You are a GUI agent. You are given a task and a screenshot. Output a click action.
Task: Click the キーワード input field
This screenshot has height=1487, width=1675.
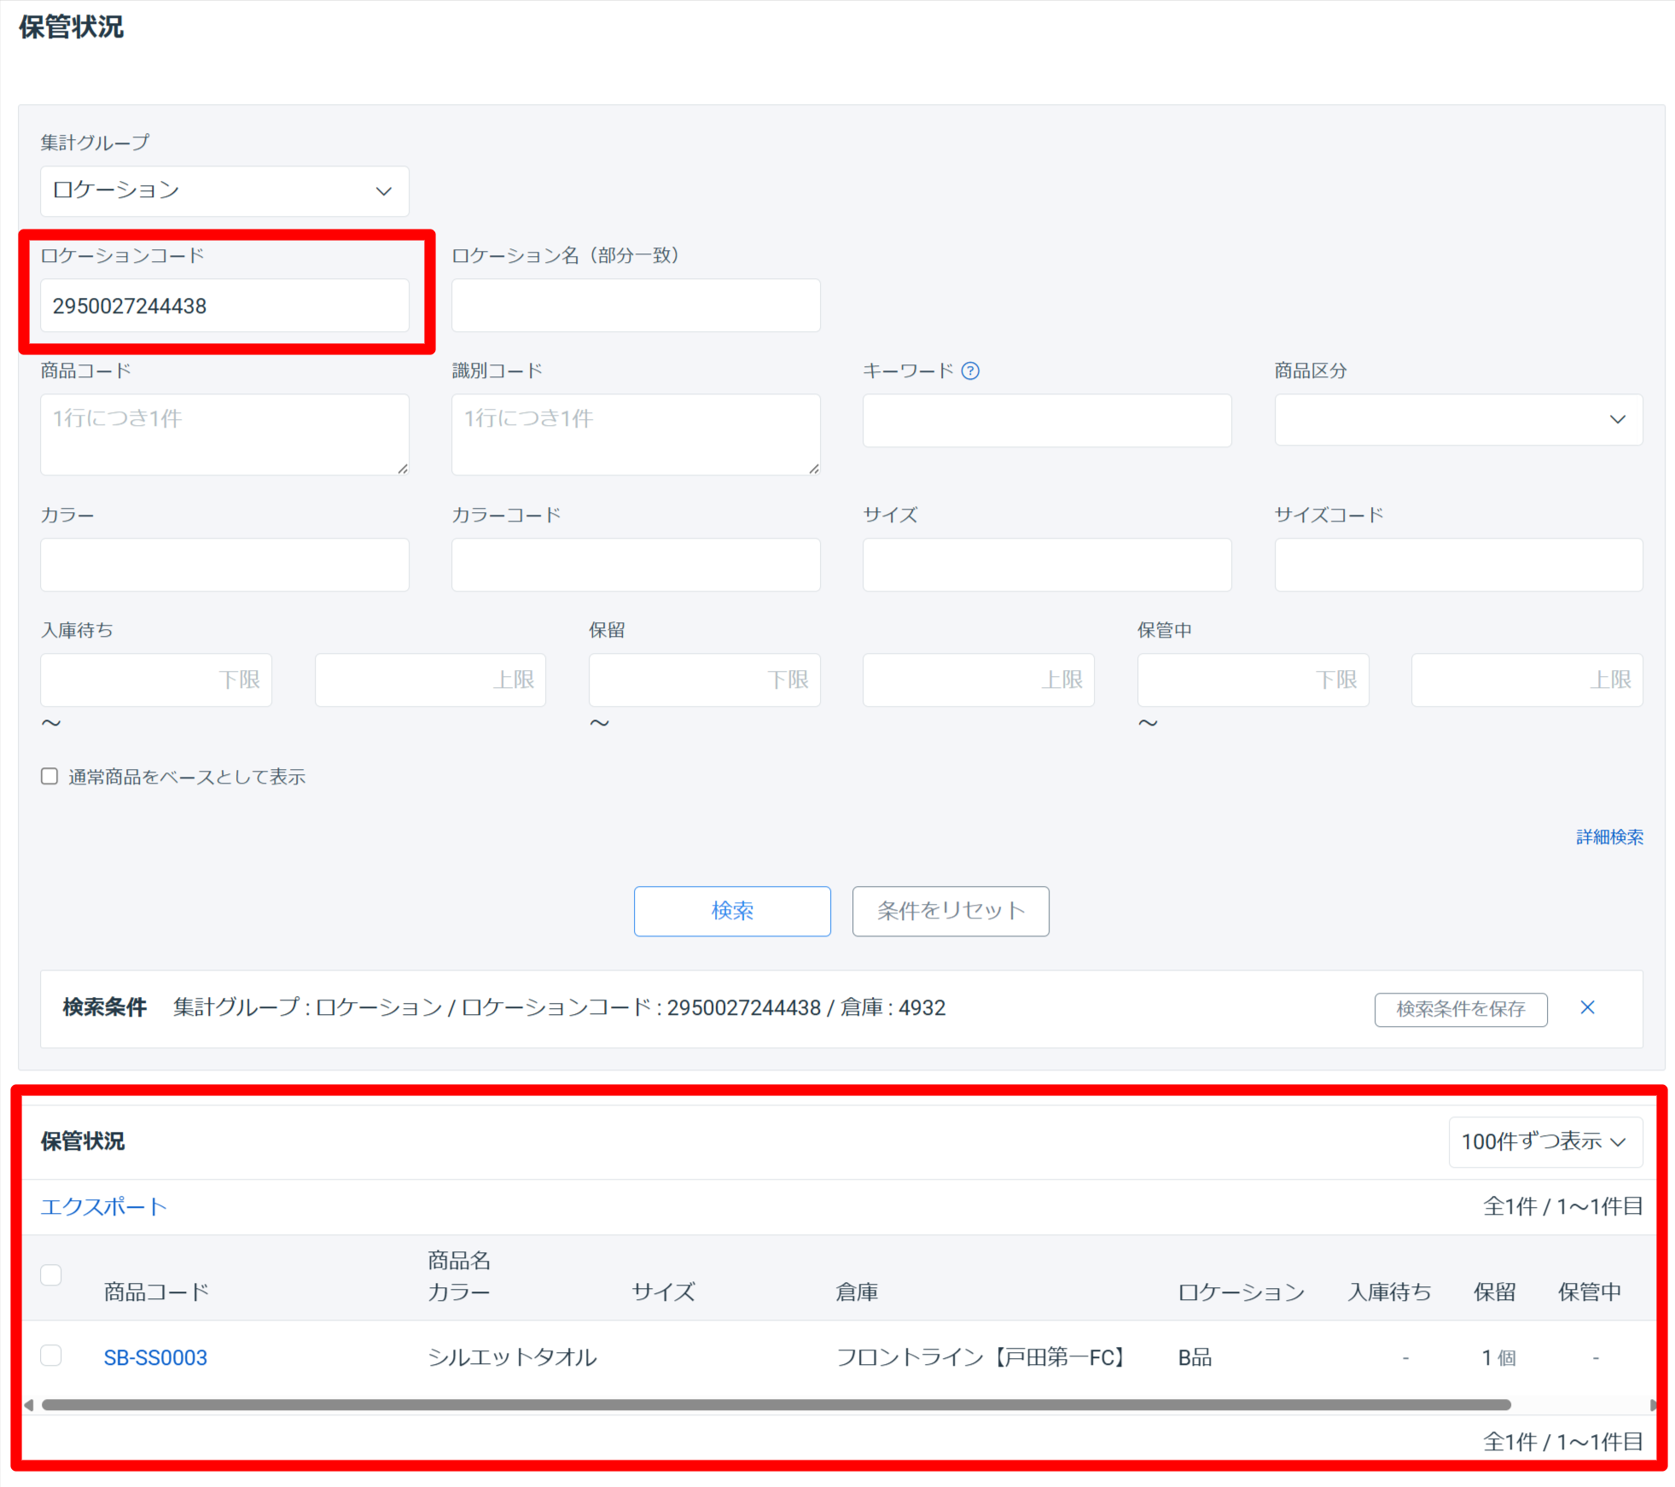coord(1047,420)
